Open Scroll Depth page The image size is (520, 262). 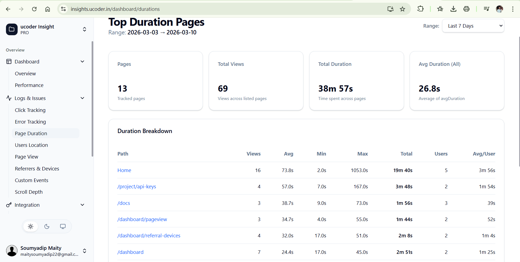(29, 192)
